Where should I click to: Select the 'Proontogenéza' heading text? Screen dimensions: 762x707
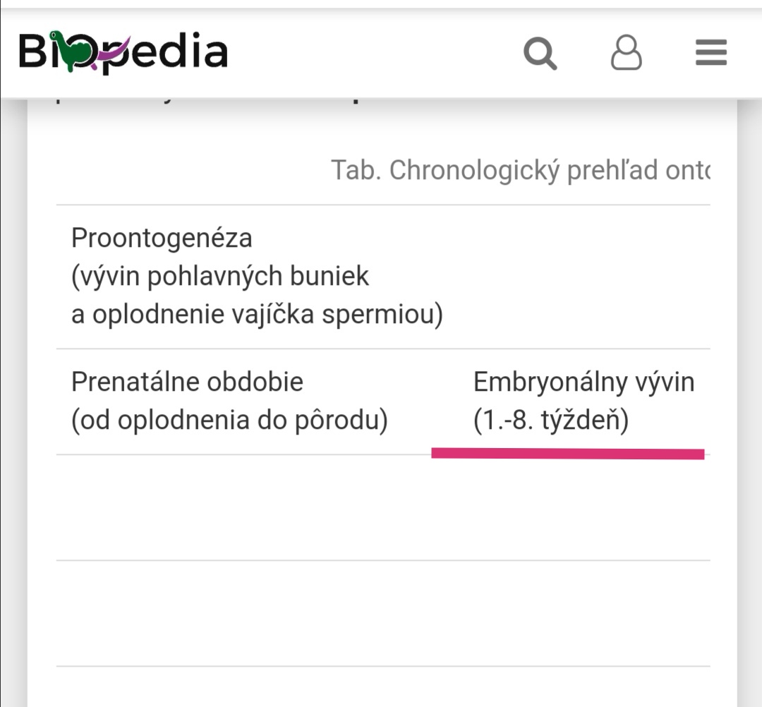click(162, 238)
